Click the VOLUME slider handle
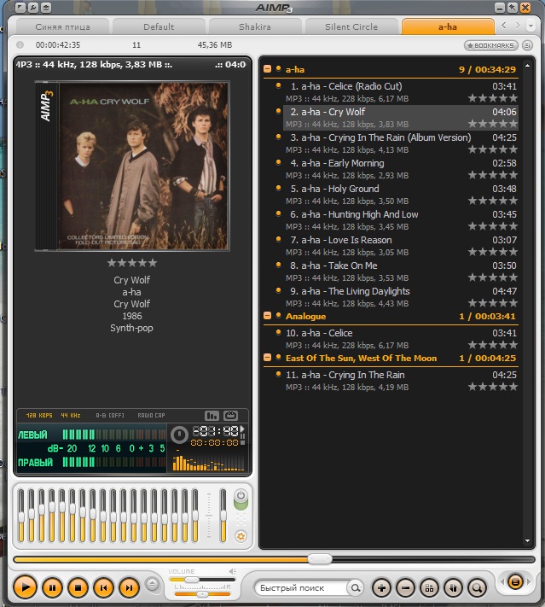The height and width of the screenshot is (607, 545). (191, 580)
